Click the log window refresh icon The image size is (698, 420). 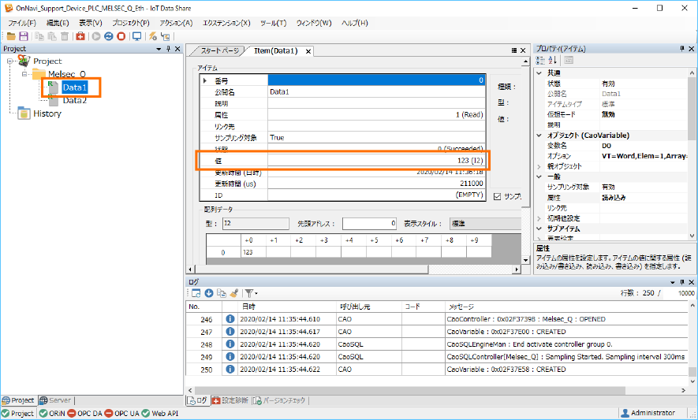coord(196,293)
